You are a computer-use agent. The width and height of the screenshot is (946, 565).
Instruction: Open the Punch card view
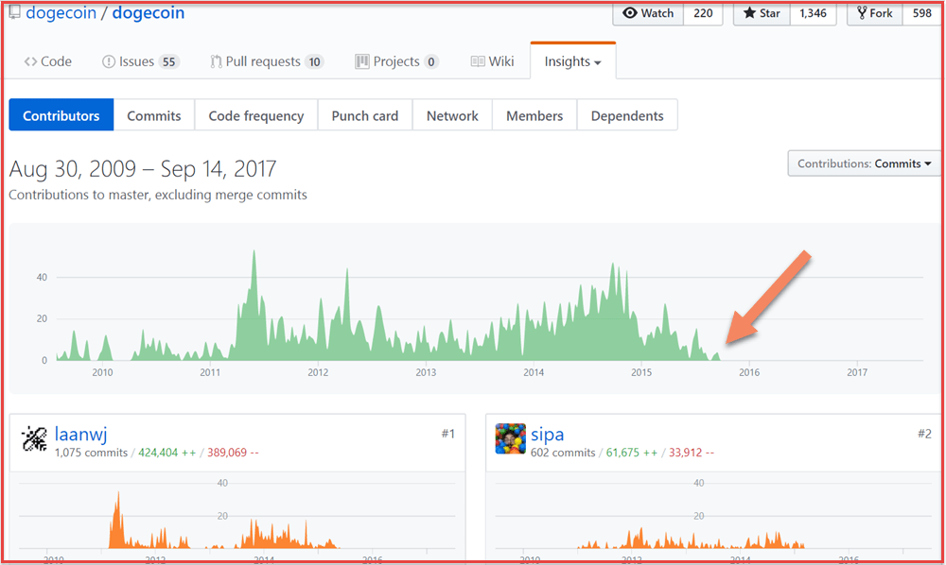pyautogui.click(x=365, y=115)
